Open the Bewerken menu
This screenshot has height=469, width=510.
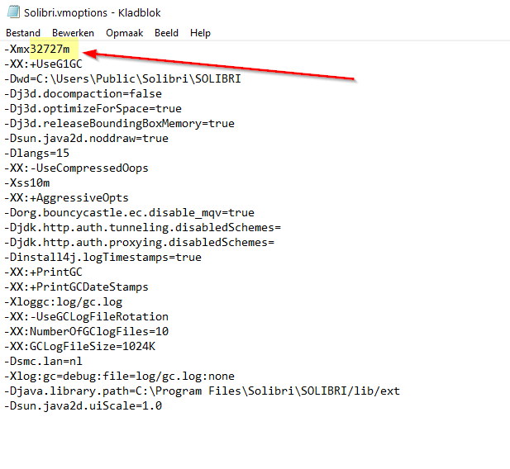point(73,33)
